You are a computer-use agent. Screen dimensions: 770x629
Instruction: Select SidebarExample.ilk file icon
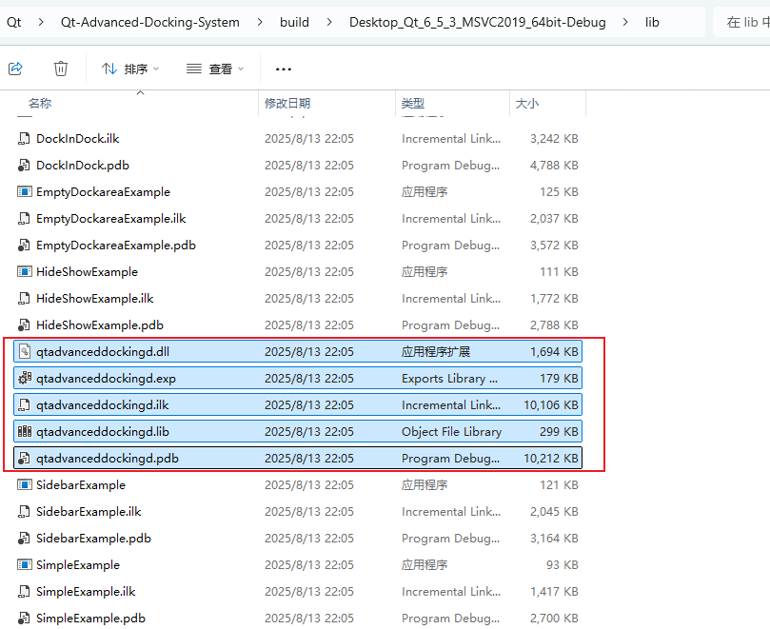point(24,512)
